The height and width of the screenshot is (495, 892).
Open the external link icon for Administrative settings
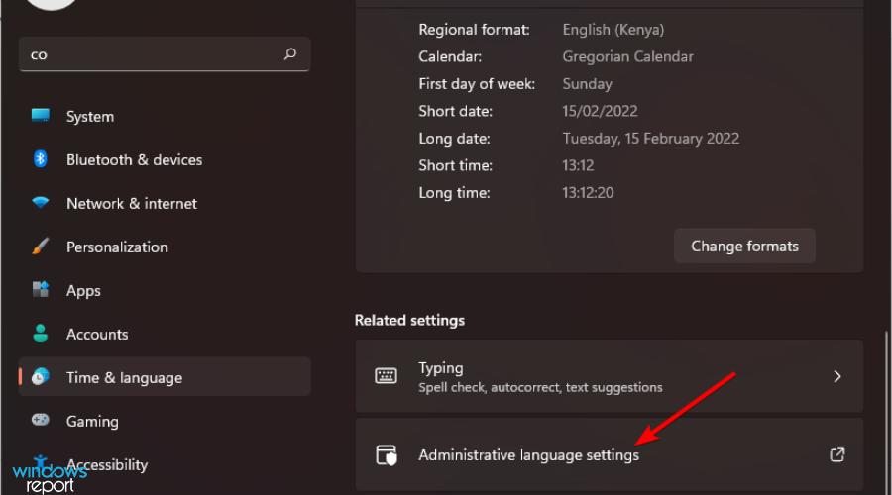pyautogui.click(x=837, y=454)
